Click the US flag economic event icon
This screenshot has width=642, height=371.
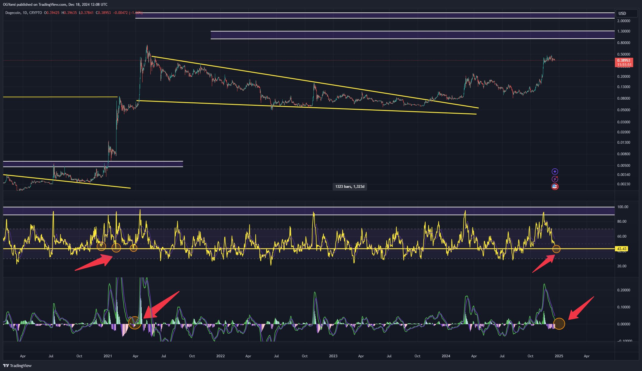pos(555,187)
